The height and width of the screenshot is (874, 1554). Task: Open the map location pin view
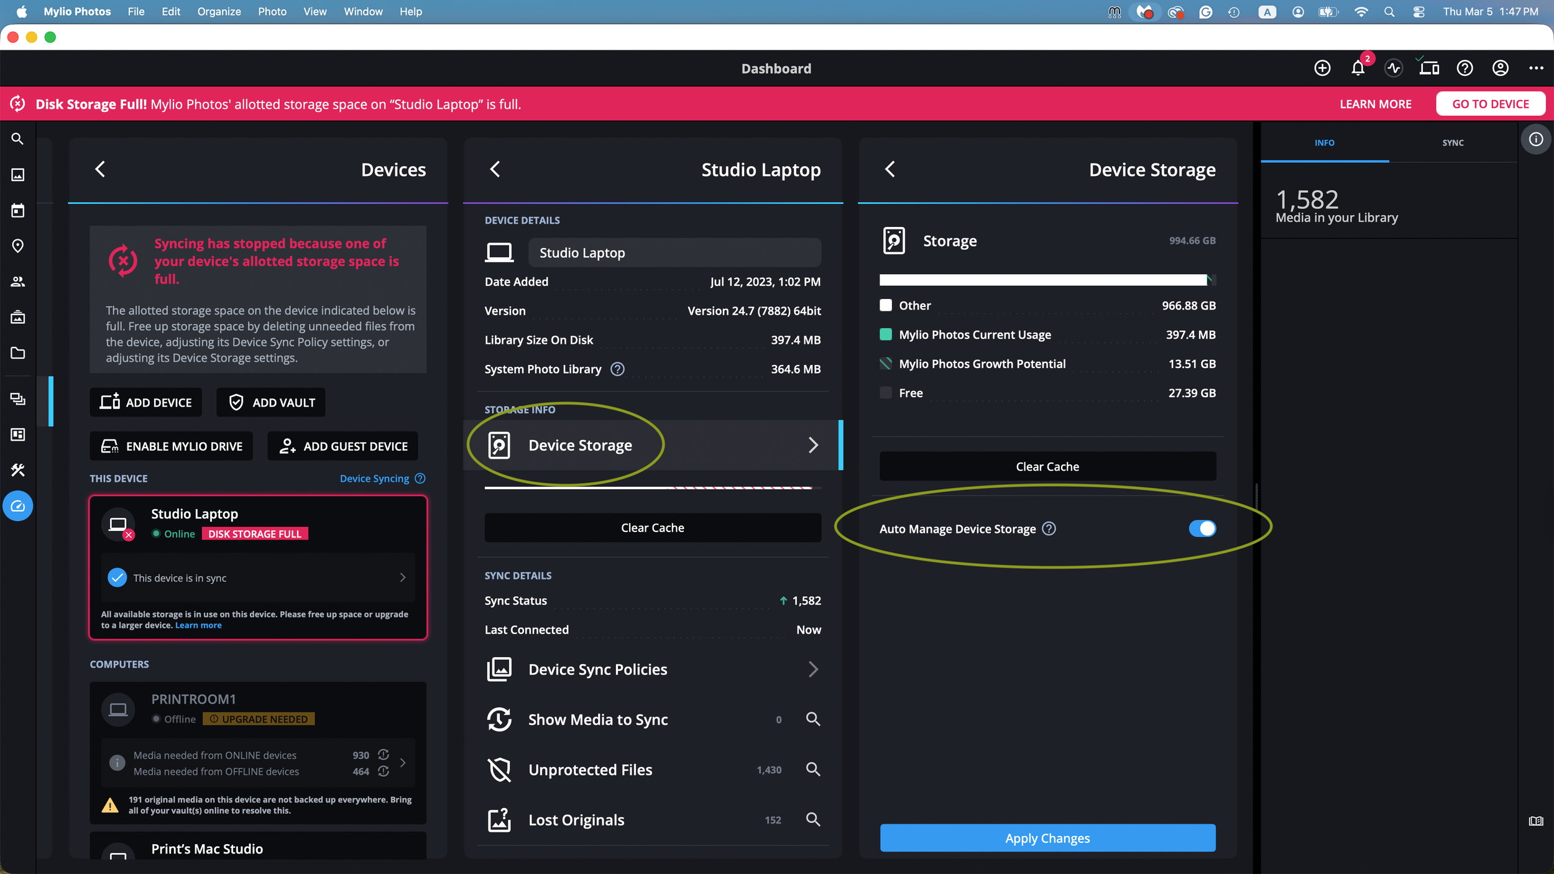click(x=17, y=246)
